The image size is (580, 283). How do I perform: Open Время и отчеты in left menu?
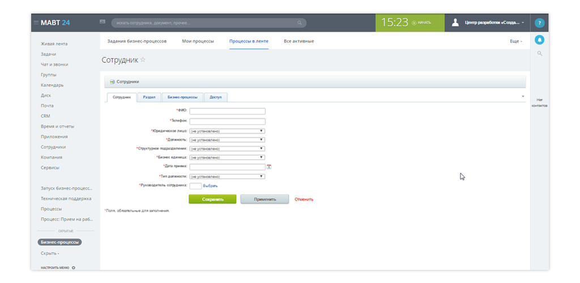pos(57,126)
